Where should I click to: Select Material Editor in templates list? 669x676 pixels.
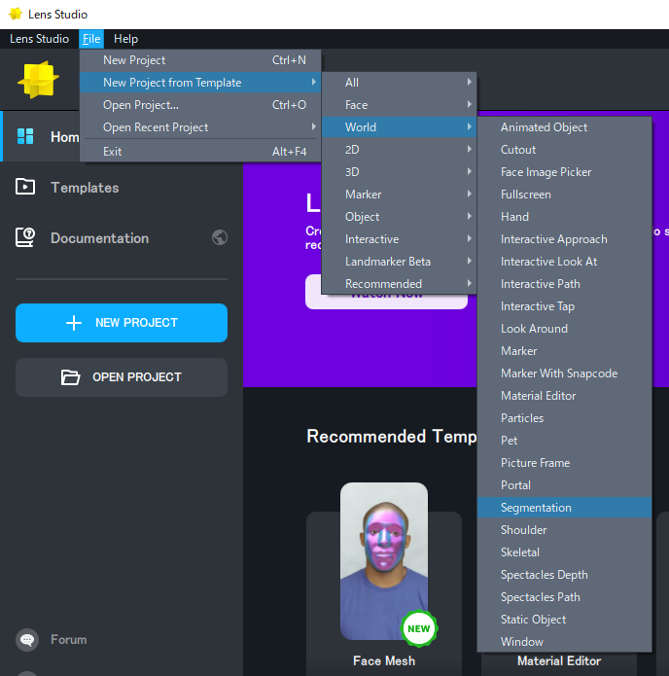(564, 396)
